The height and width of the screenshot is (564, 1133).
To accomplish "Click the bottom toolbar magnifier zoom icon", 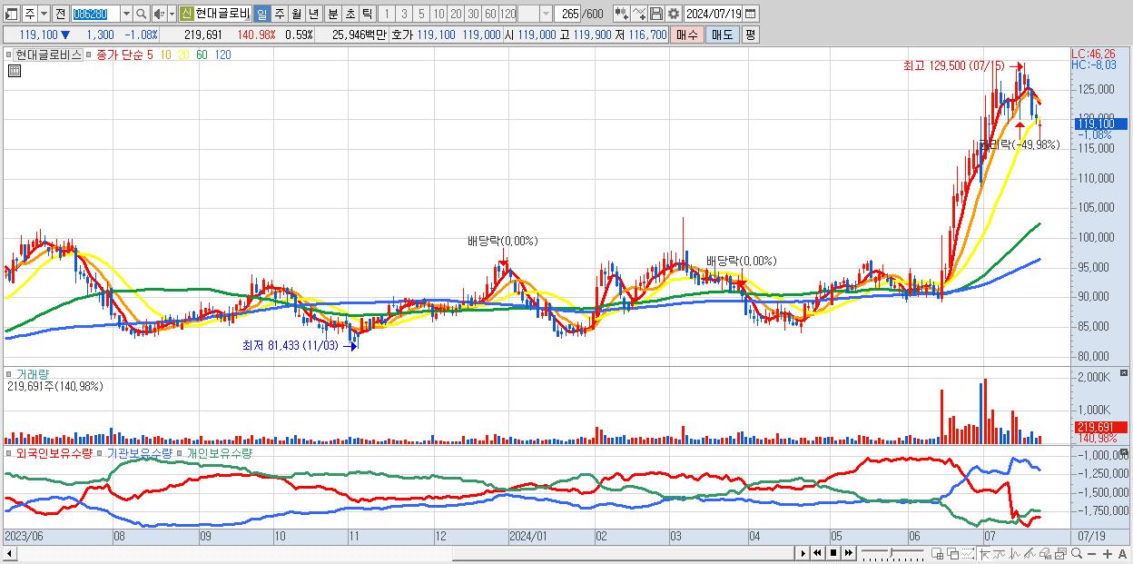I will pos(1077,553).
